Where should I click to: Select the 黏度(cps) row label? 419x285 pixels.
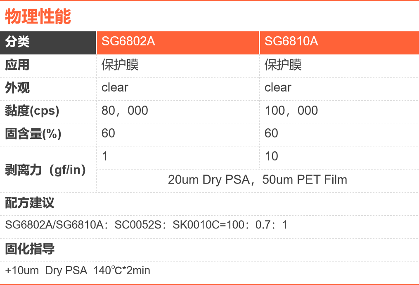tap(32, 111)
